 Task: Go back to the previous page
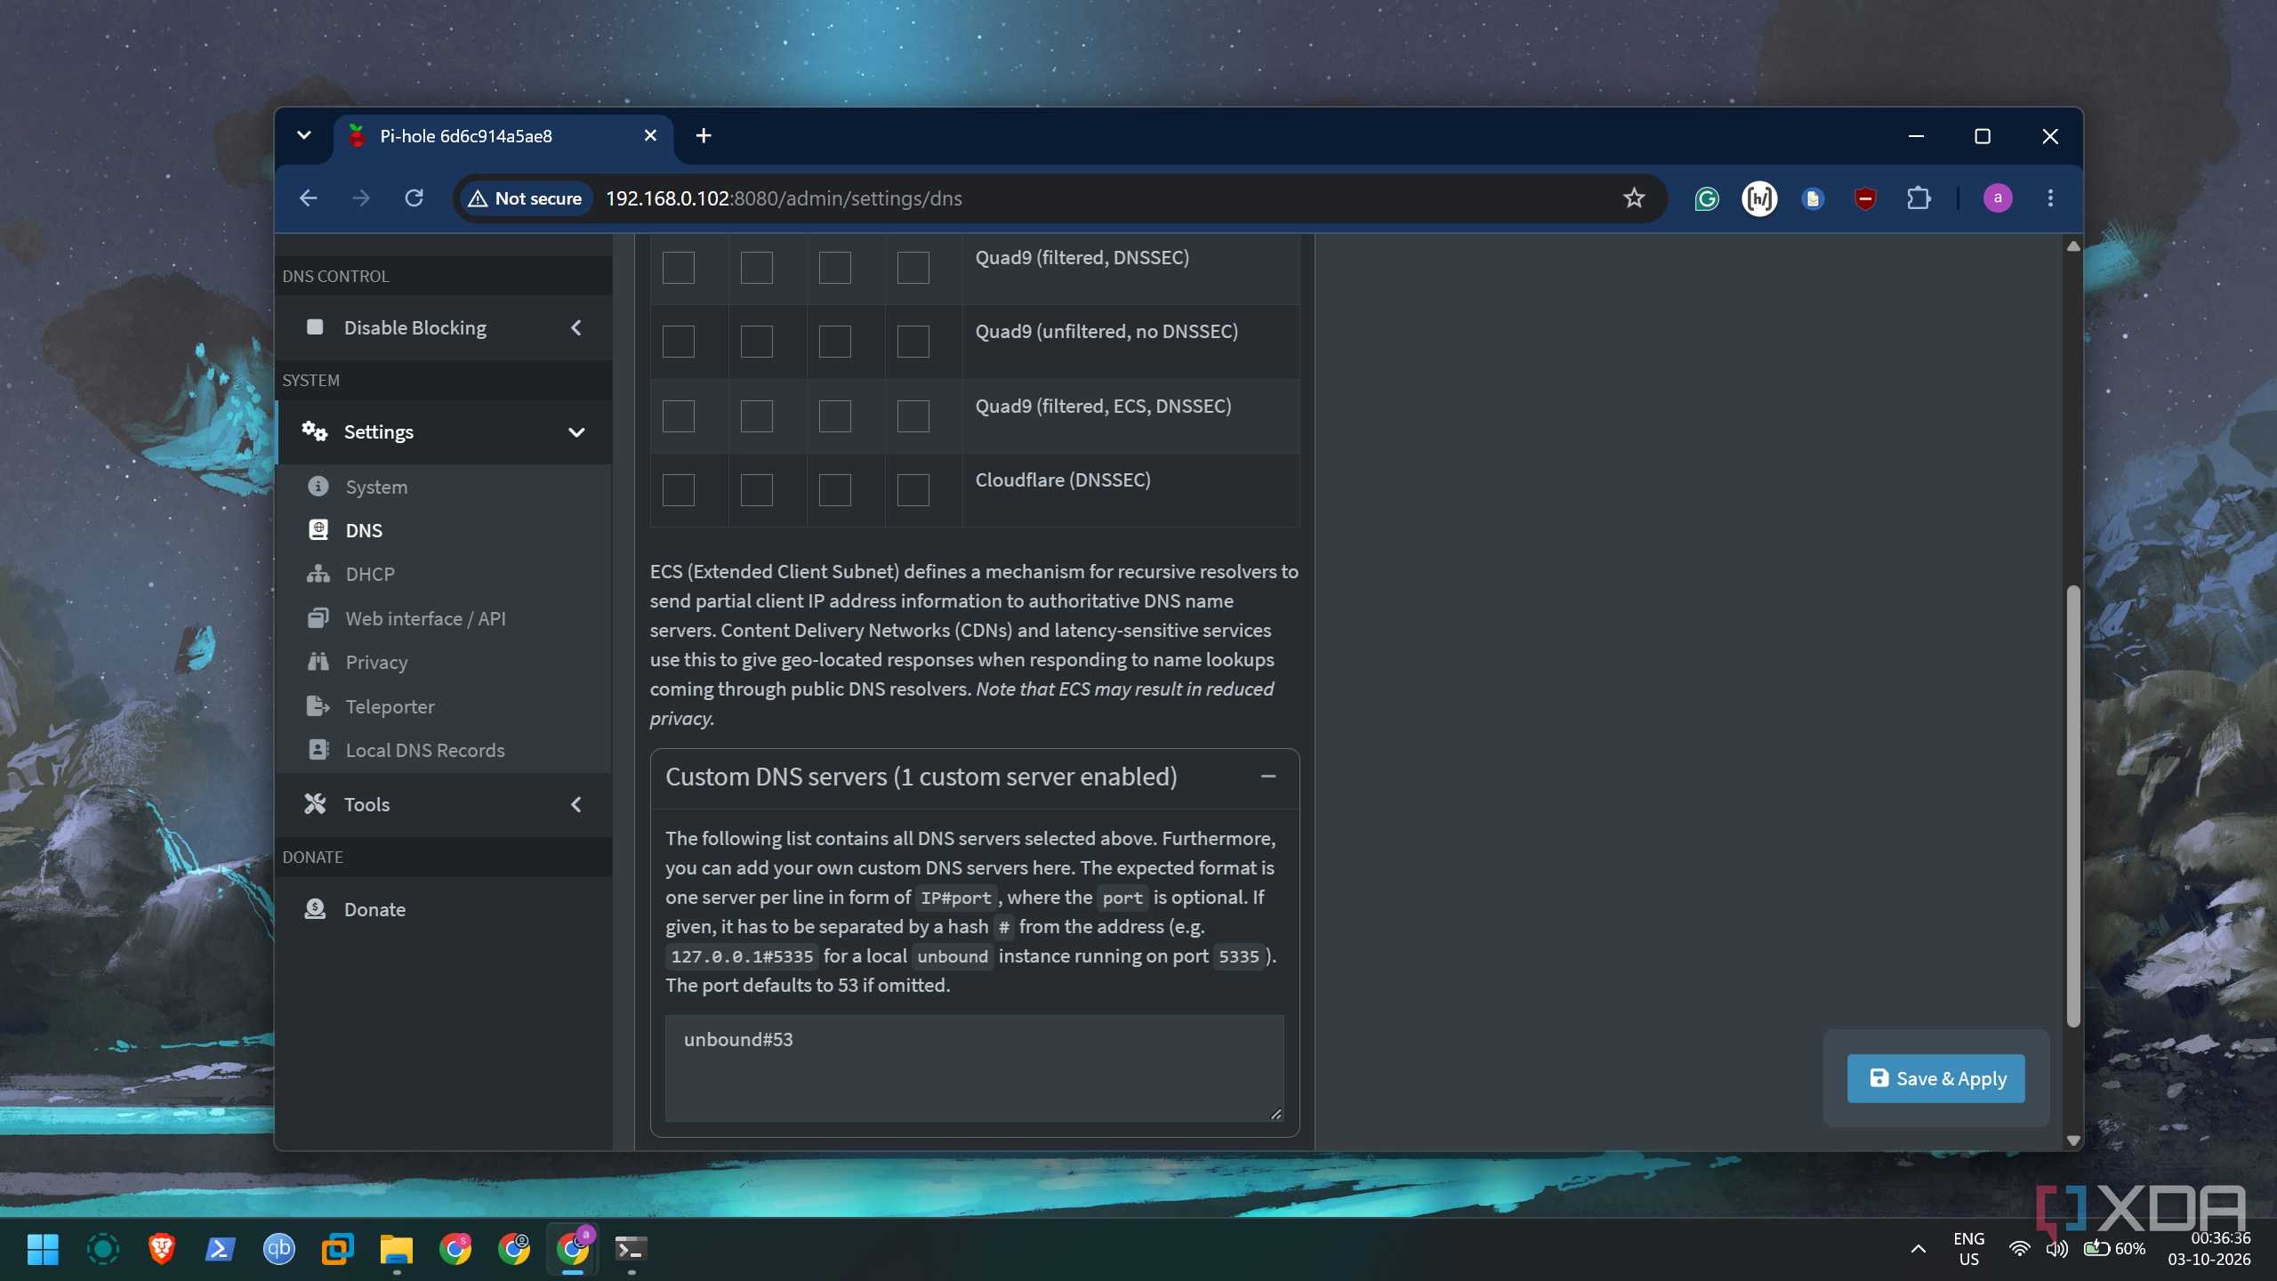pos(308,197)
